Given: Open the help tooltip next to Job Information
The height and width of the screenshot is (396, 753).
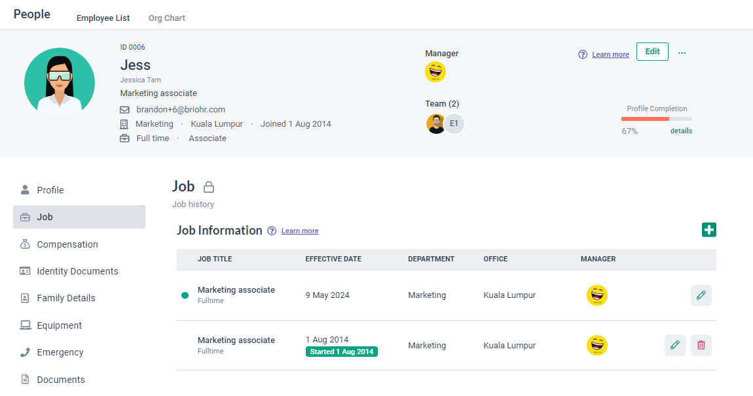Looking at the screenshot, I should [271, 231].
